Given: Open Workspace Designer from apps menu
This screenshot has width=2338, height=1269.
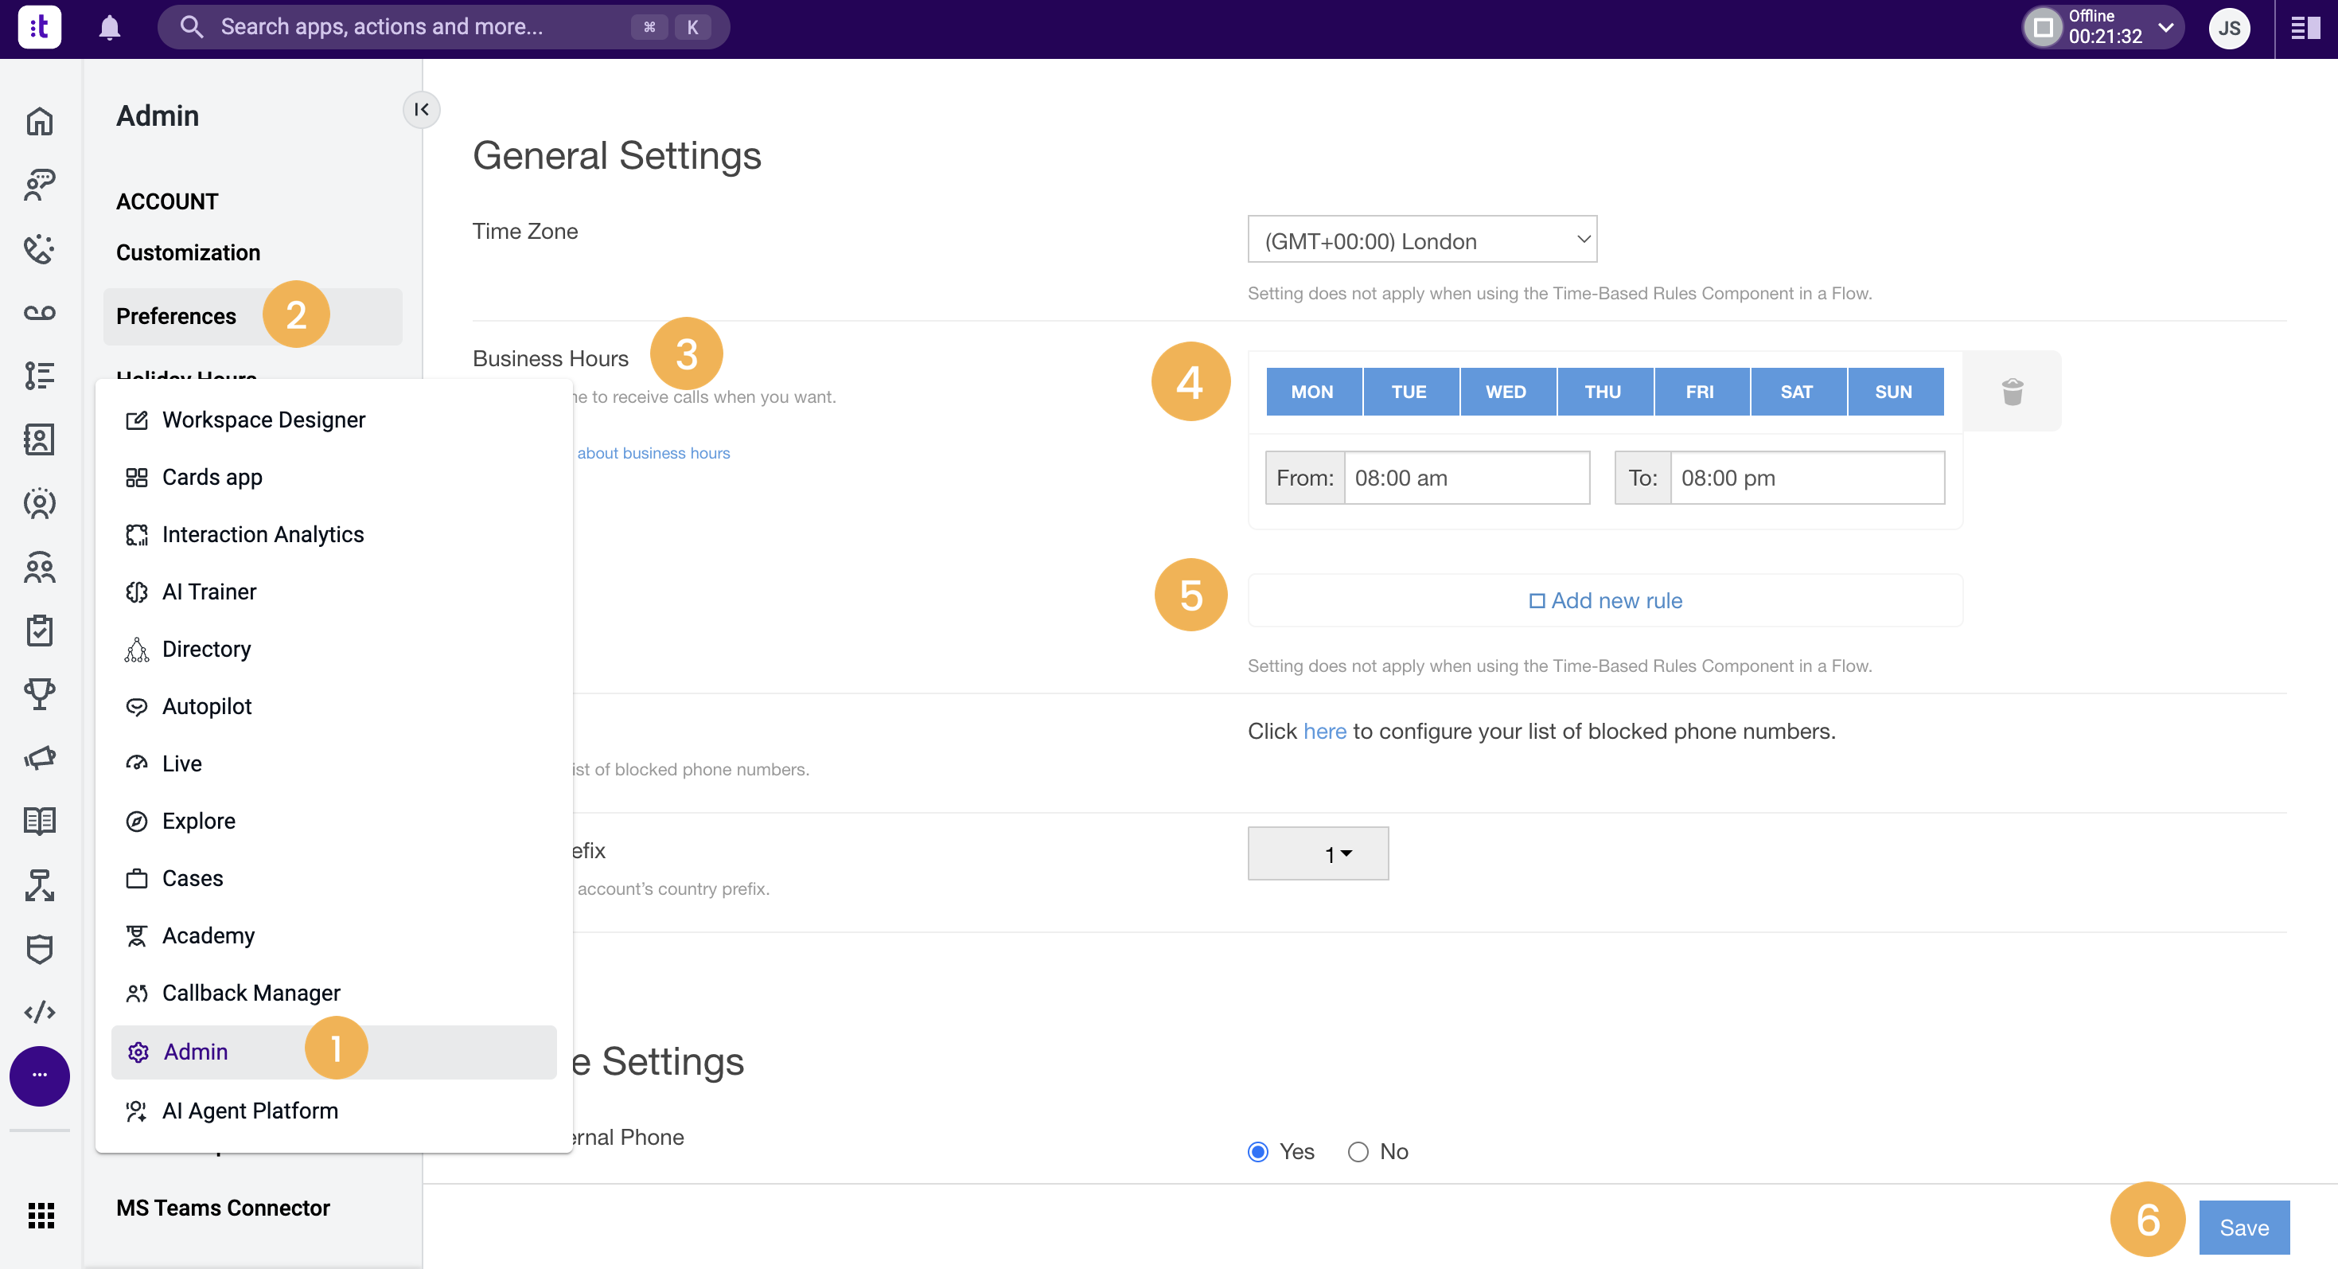Looking at the screenshot, I should 333,420.
